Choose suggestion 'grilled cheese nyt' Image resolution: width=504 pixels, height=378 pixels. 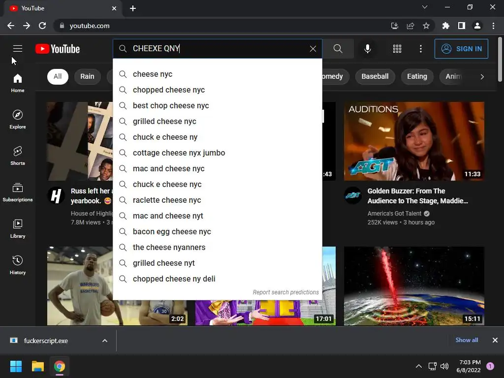(x=217, y=263)
